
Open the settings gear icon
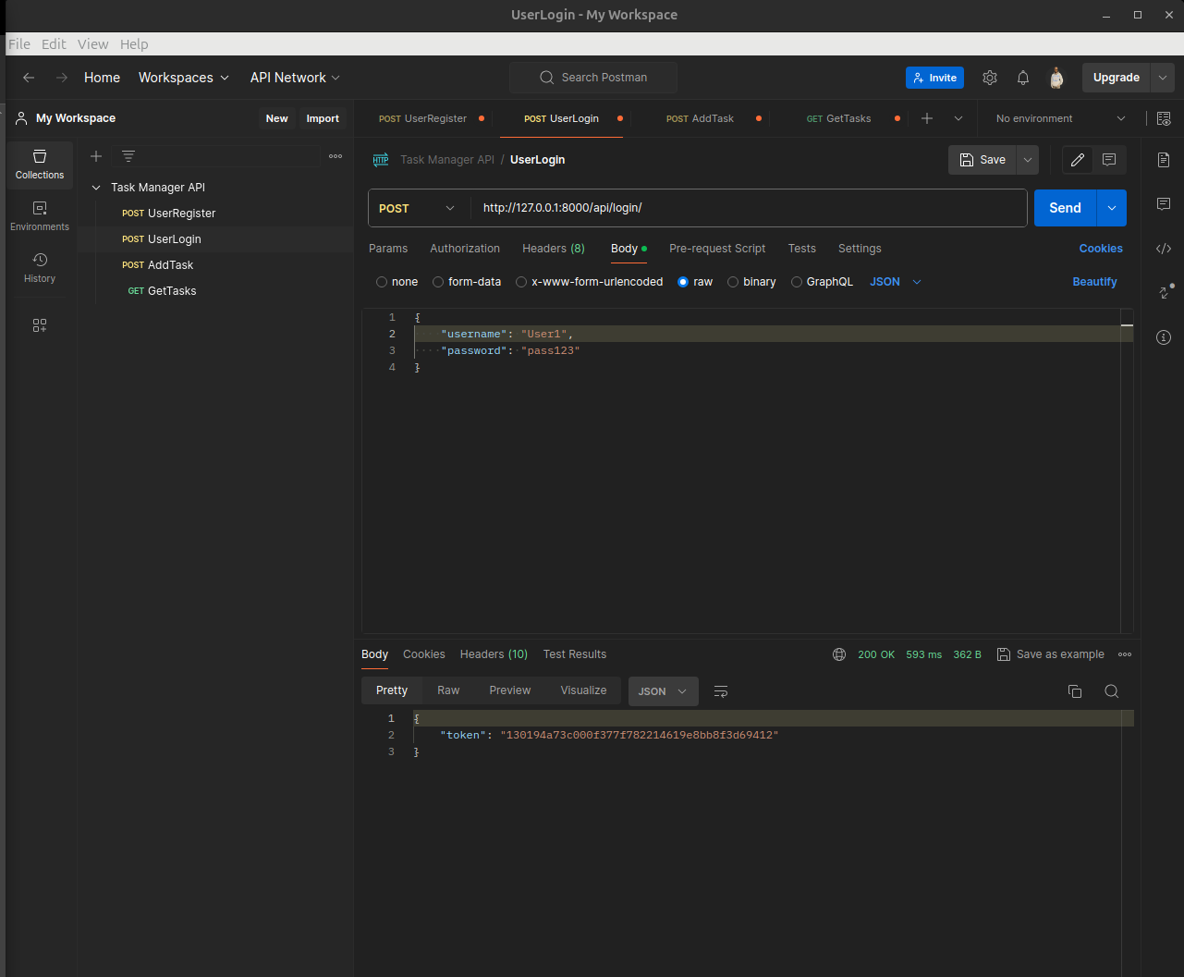click(x=990, y=78)
